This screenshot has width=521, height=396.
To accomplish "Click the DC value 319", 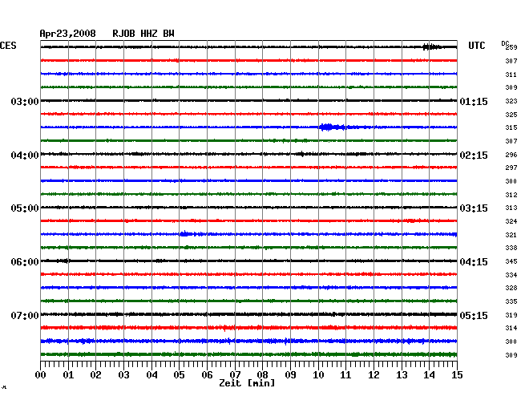I will (511, 315).
